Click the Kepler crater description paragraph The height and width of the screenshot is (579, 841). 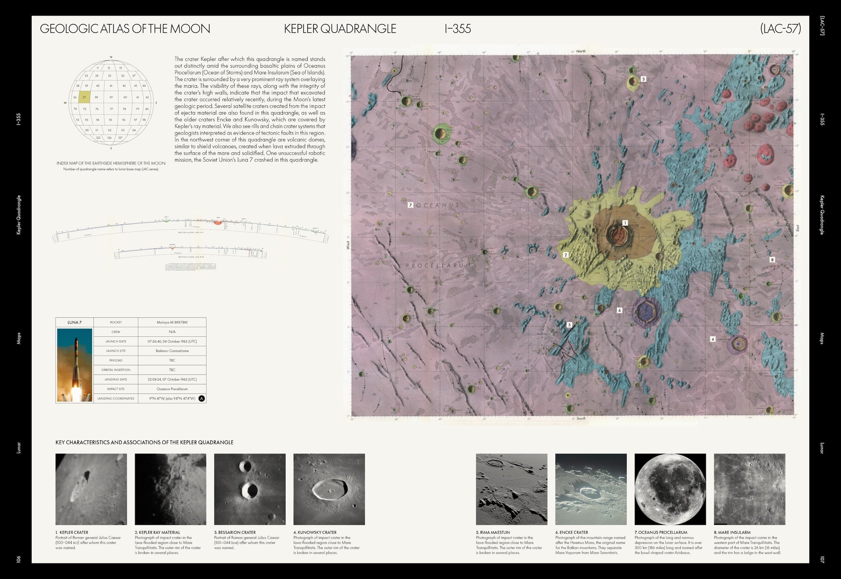250,109
